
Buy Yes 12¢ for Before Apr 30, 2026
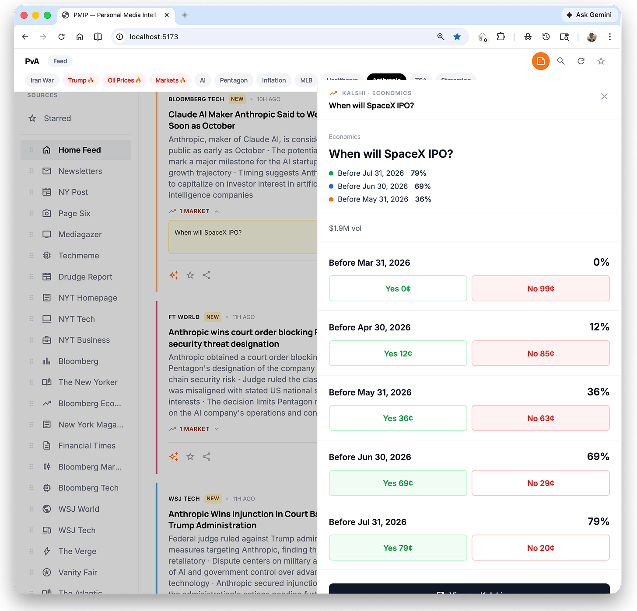pyautogui.click(x=398, y=353)
